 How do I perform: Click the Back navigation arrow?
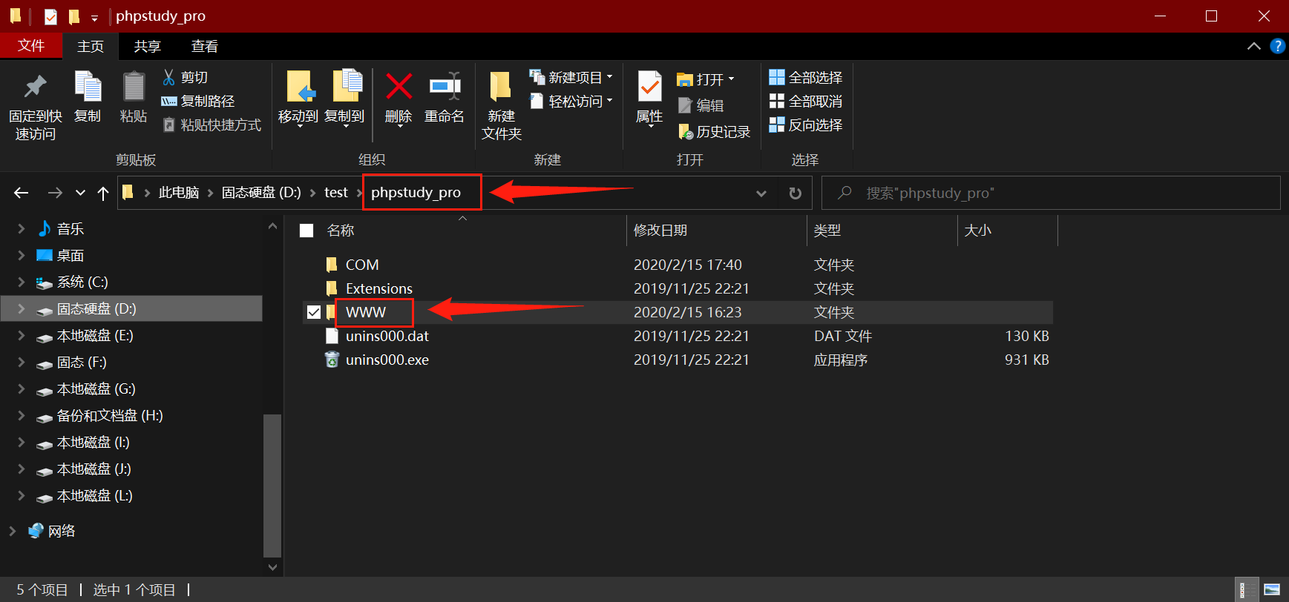click(x=22, y=193)
